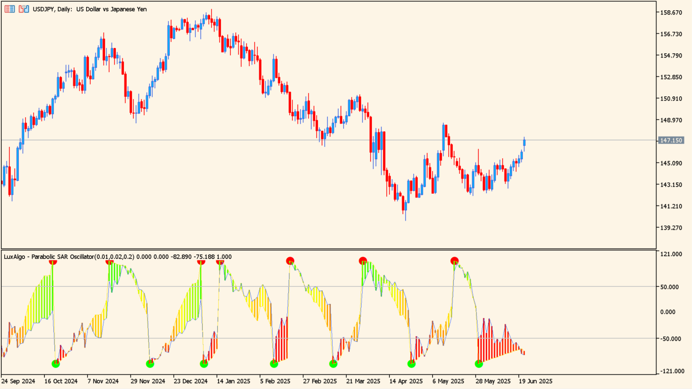The height and width of the screenshot is (389, 692).
Task: Click the 14 Apr 2025 date label
Action: [x=406, y=381]
